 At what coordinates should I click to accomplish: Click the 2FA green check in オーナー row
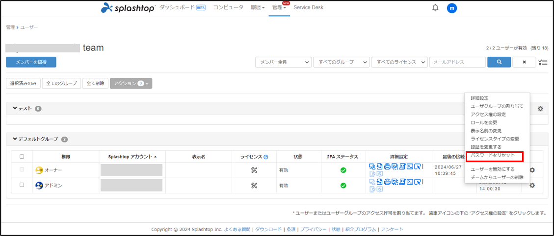pyautogui.click(x=343, y=170)
